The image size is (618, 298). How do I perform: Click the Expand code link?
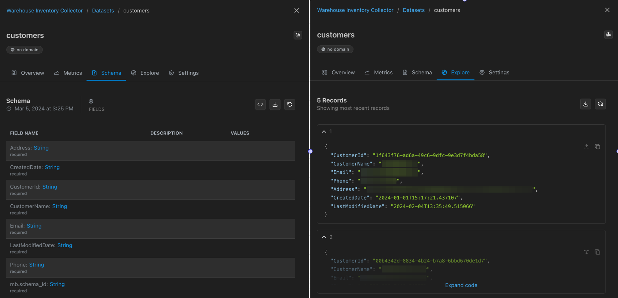point(461,285)
